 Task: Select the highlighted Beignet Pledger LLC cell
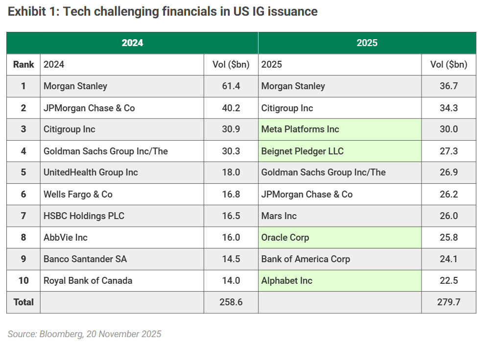pos(302,151)
